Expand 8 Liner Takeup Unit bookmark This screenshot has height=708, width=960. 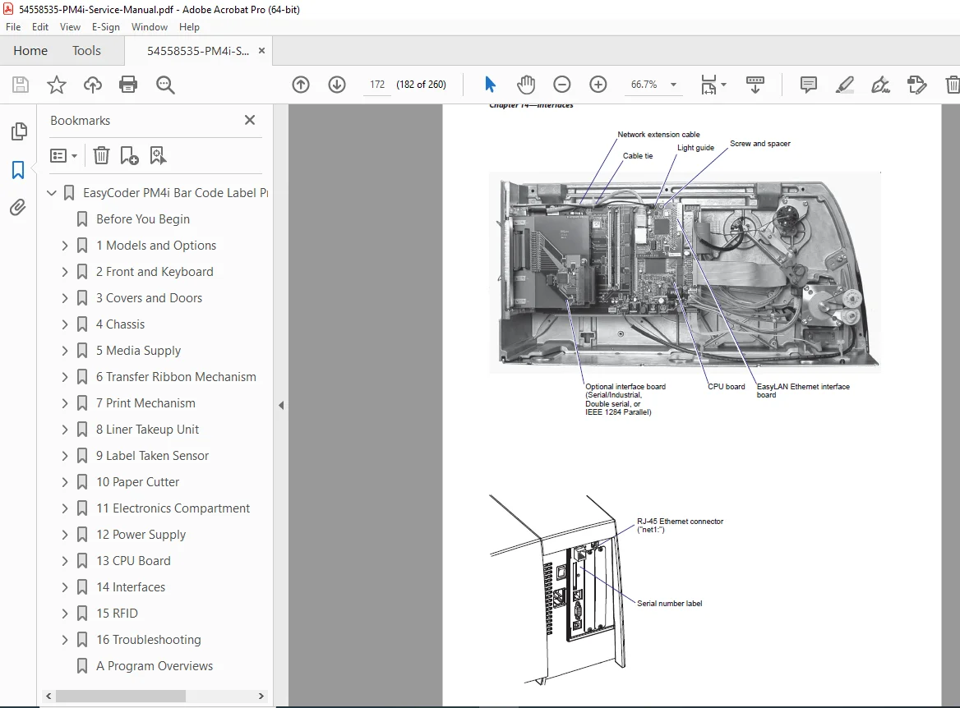65,430
